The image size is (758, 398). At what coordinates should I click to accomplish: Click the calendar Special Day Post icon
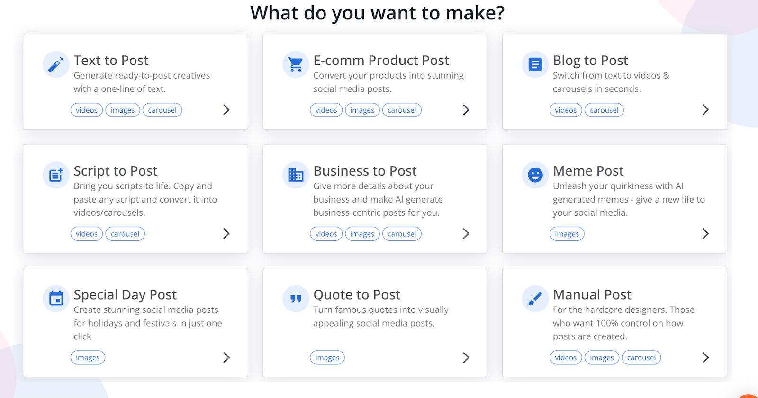(56, 299)
